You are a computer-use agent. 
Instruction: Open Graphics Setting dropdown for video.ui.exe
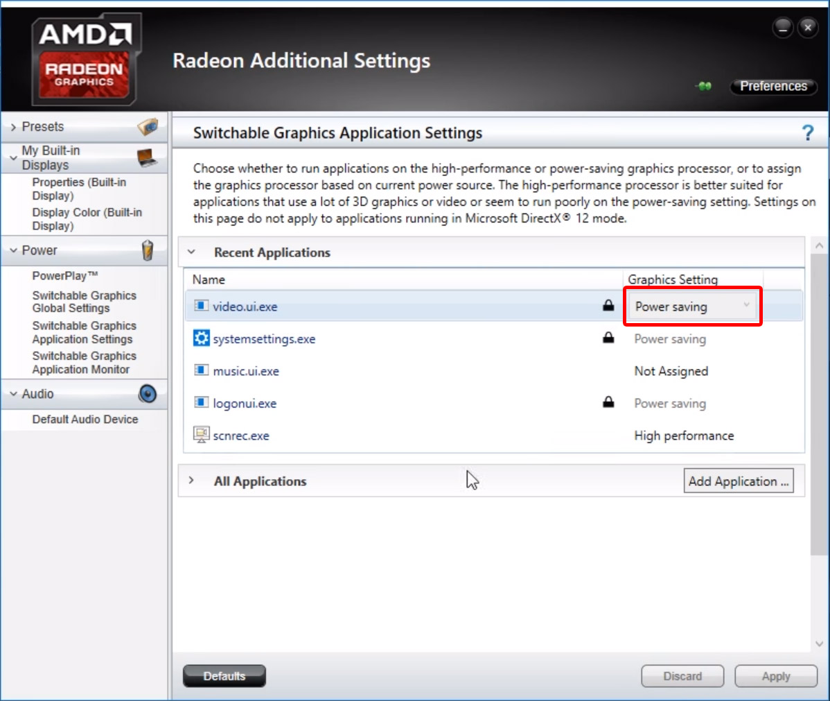click(692, 306)
